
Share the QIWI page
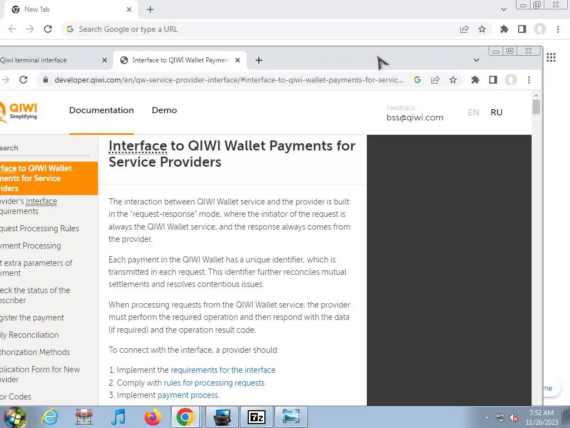click(435, 80)
